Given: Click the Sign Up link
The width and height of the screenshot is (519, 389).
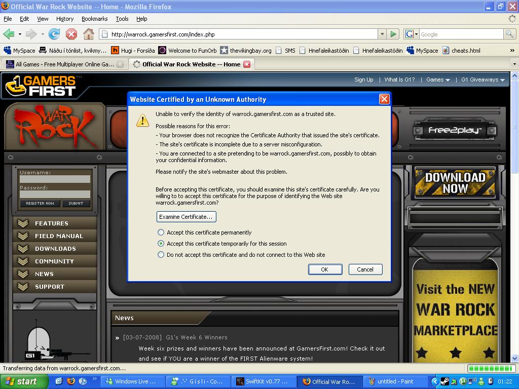Looking at the screenshot, I should [363, 80].
